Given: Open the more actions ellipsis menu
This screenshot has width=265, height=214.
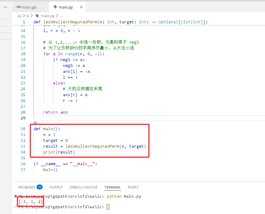Looking at the screenshot, I should [x=5, y=7].
